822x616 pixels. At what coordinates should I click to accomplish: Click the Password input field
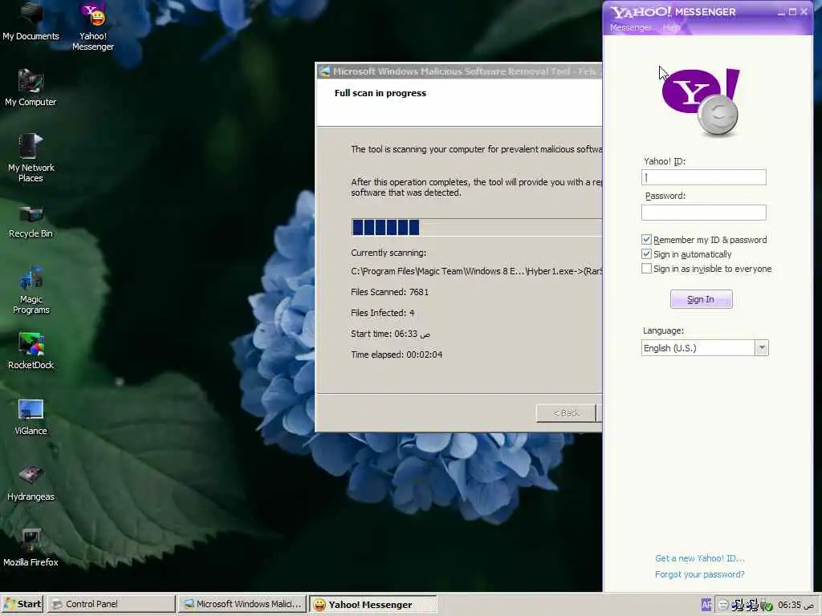click(703, 212)
